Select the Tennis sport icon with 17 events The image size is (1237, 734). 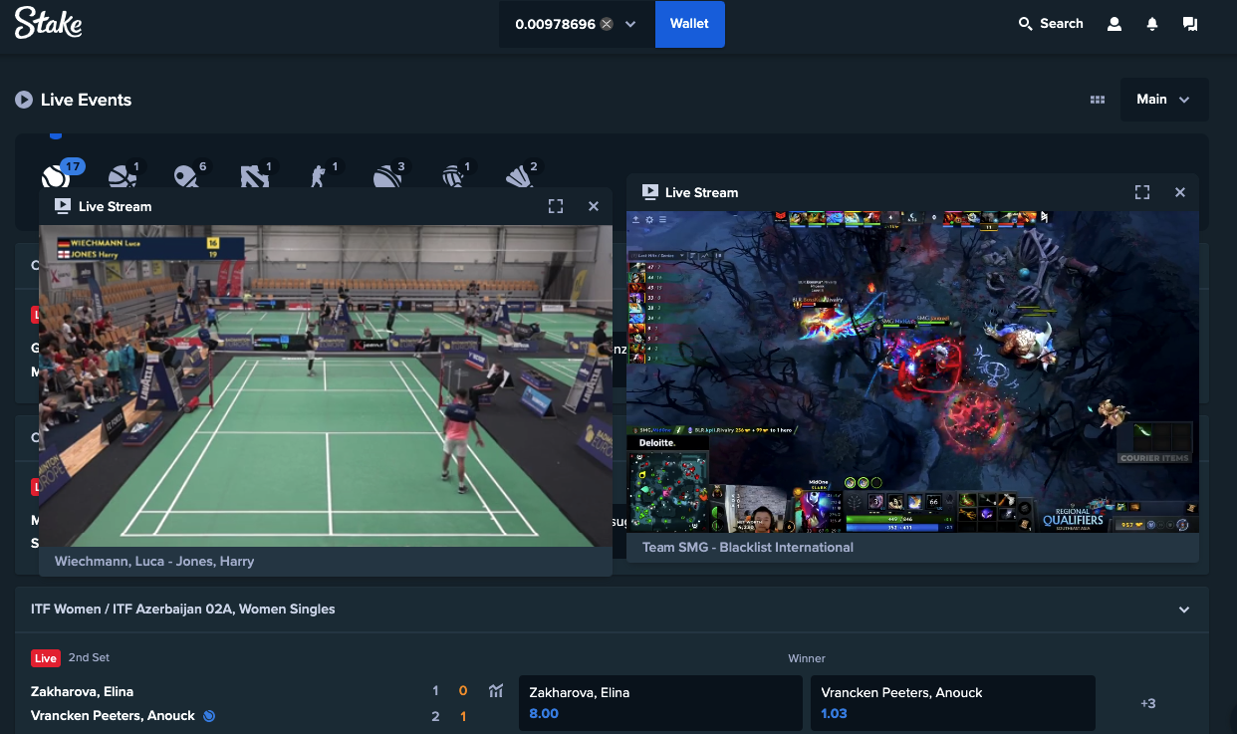click(x=56, y=177)
